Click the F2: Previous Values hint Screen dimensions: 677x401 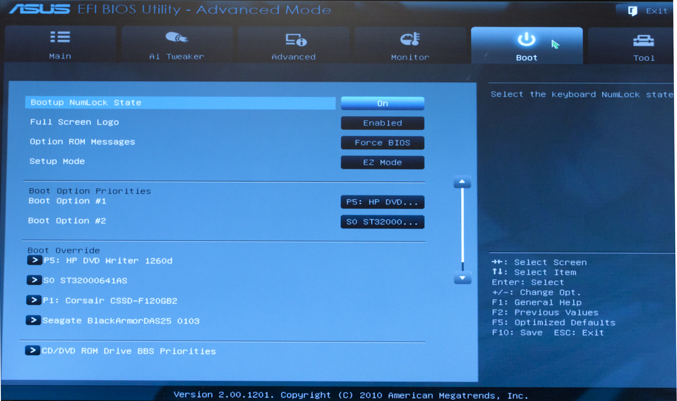545,313
